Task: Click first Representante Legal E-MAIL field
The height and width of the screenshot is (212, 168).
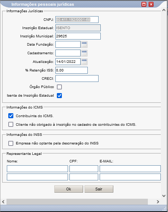Action: 130,169
